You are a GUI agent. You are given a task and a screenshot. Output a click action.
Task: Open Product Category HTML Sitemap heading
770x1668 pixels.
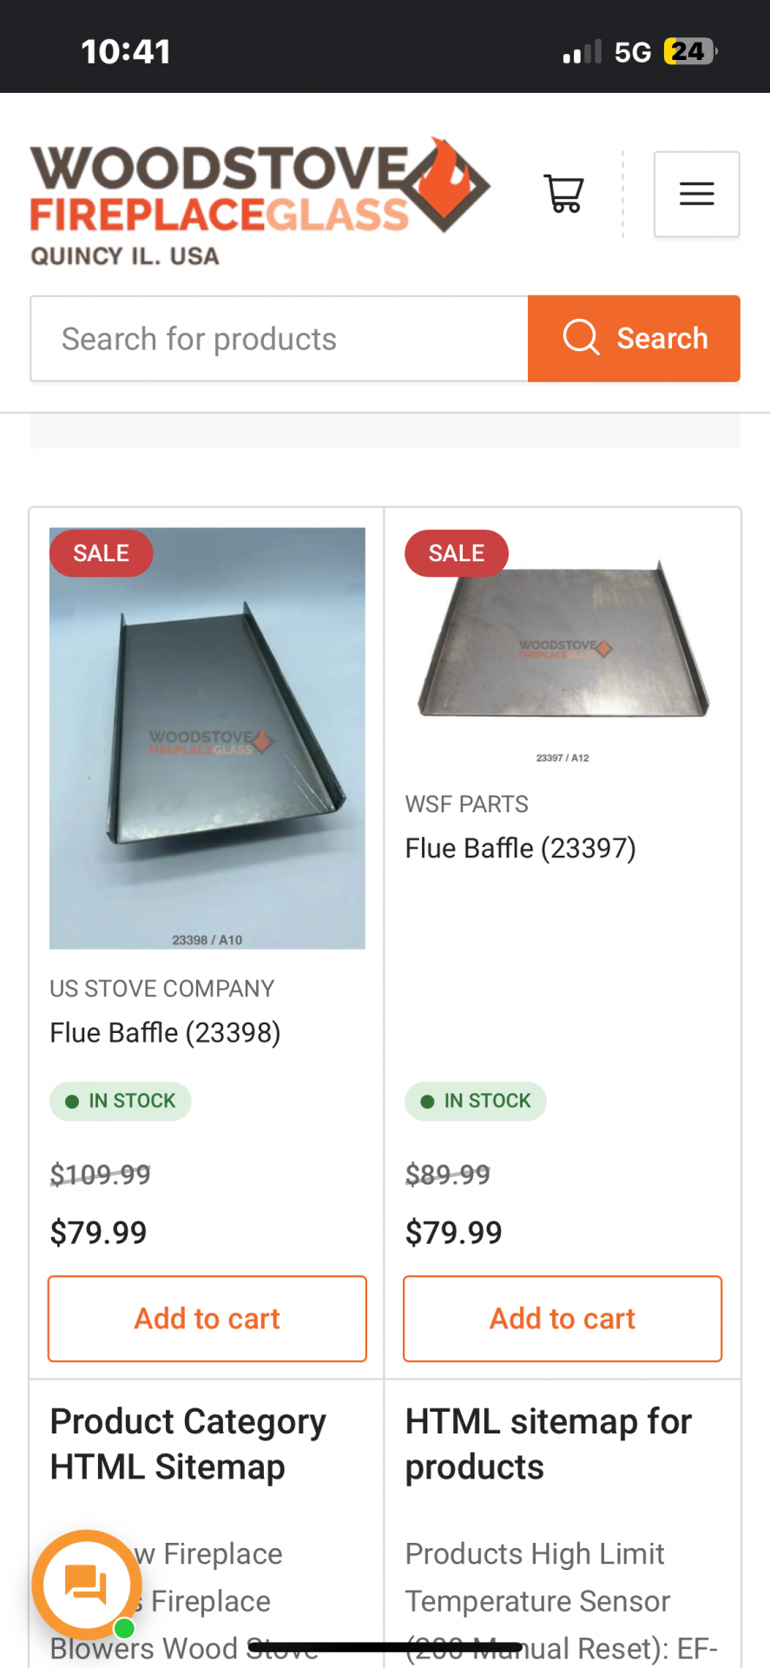click(x=188, y=1444)
